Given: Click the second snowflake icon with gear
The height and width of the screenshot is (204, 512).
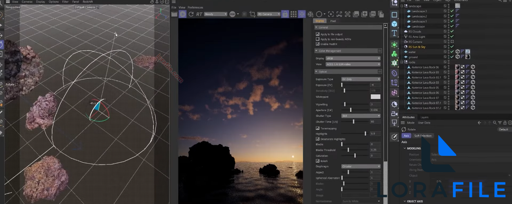Looking at the screenshot, I should tap(310, 14).
